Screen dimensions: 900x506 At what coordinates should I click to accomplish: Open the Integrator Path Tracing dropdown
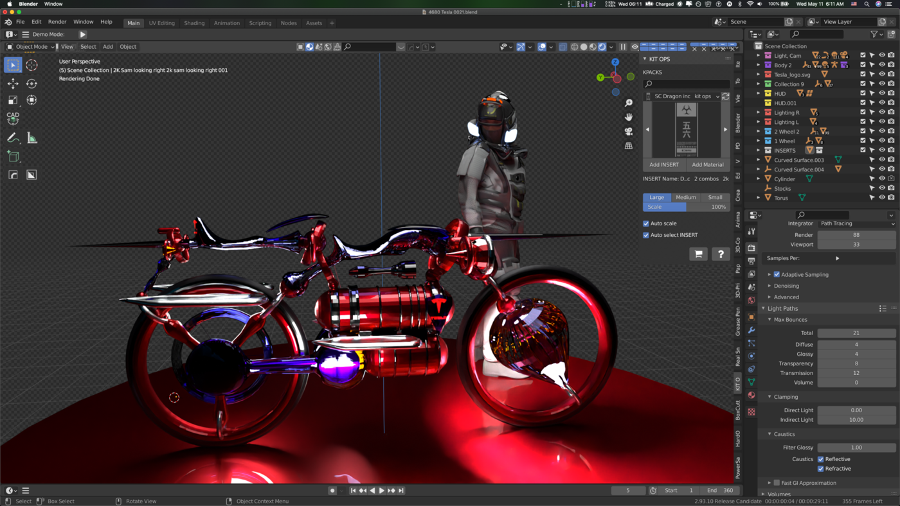[x=856, y=223]
